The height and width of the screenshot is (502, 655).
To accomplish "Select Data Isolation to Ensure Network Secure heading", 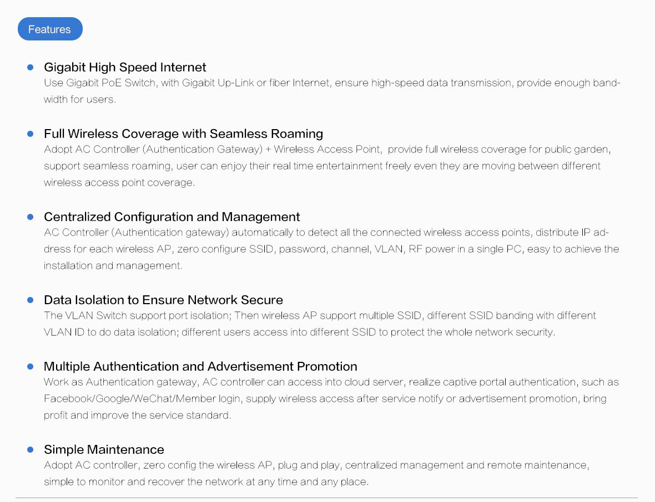I will [x=163, y=300].
